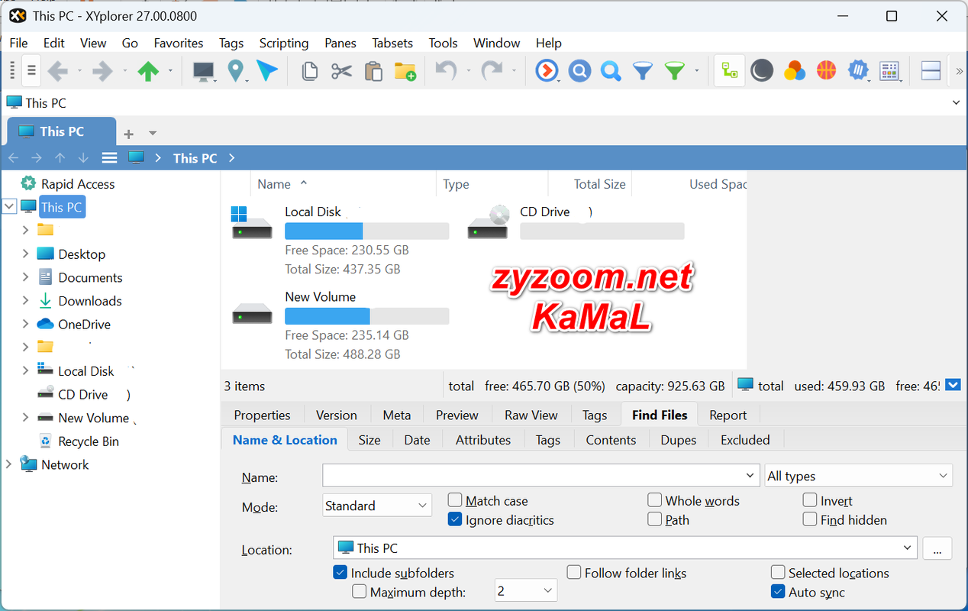
Task: Tick the Invert checkbox
Action: coord(810,500)
